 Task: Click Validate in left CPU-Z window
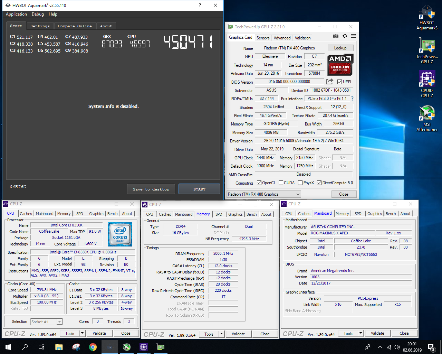click(99, 333)
